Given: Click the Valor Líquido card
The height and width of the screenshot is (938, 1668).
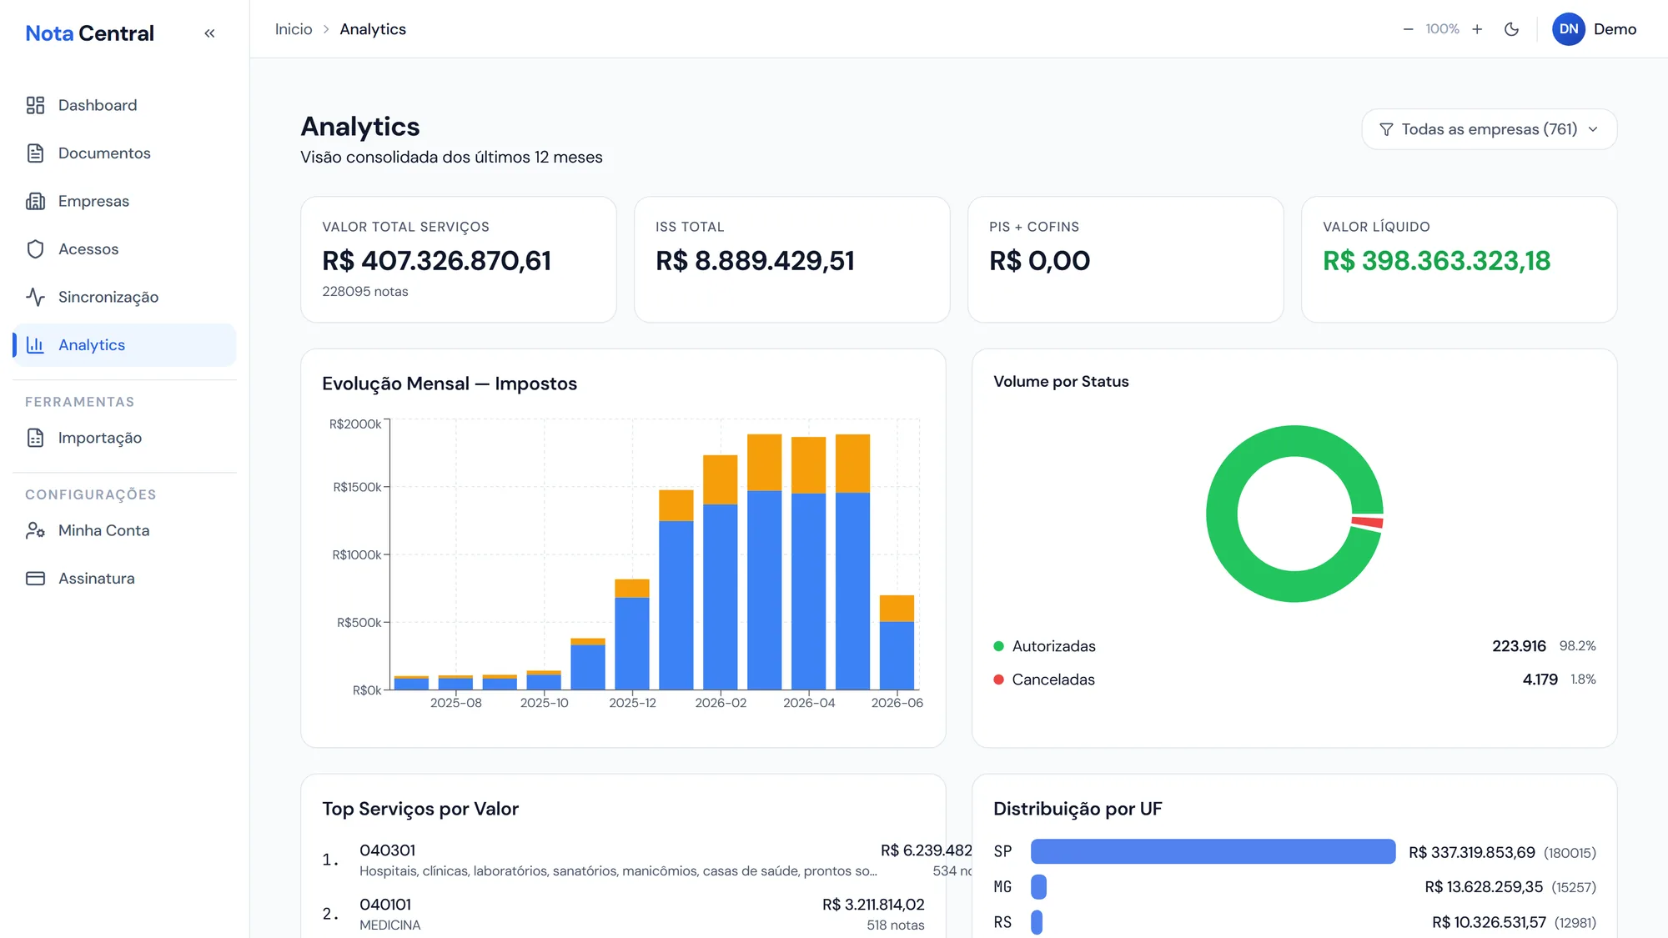Looking at the screenshot, I should [x=1459, y=259].
